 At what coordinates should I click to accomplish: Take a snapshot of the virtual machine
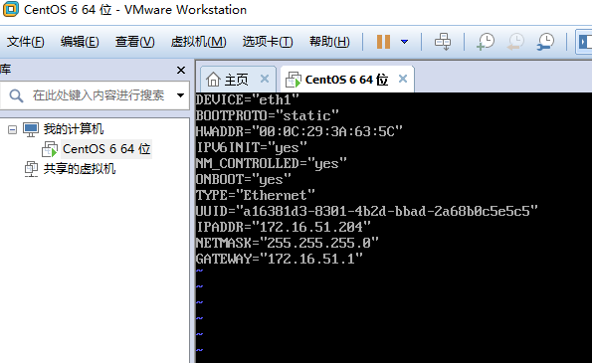click(x=486, y=42)
